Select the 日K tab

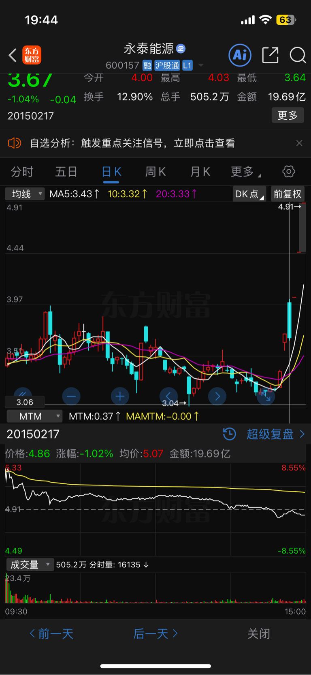[111, 172]
